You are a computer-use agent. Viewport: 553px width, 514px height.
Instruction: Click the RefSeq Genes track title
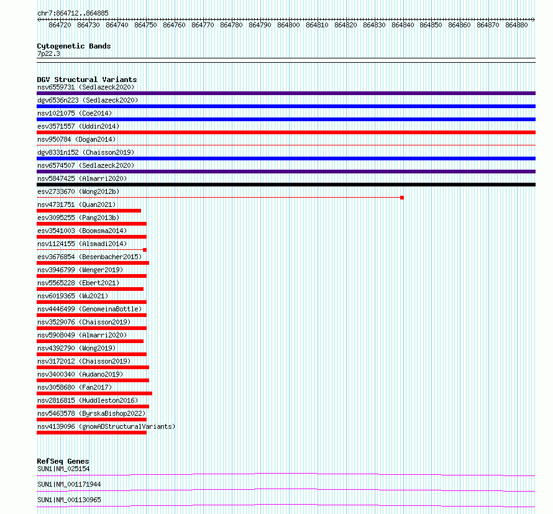coord(63,461)
